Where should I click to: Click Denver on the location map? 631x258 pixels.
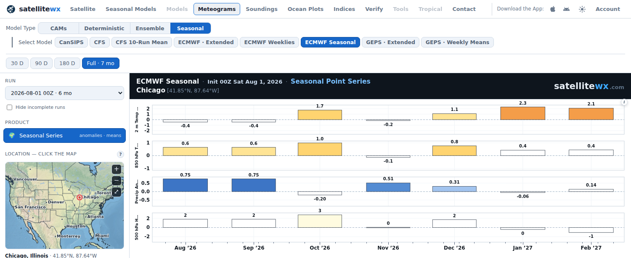coord(56,202)
